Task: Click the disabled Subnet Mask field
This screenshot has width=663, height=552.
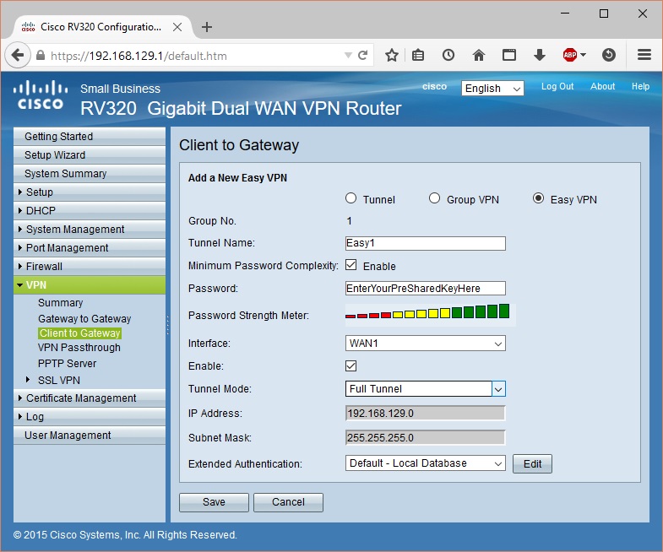Action: pos(426,438)
